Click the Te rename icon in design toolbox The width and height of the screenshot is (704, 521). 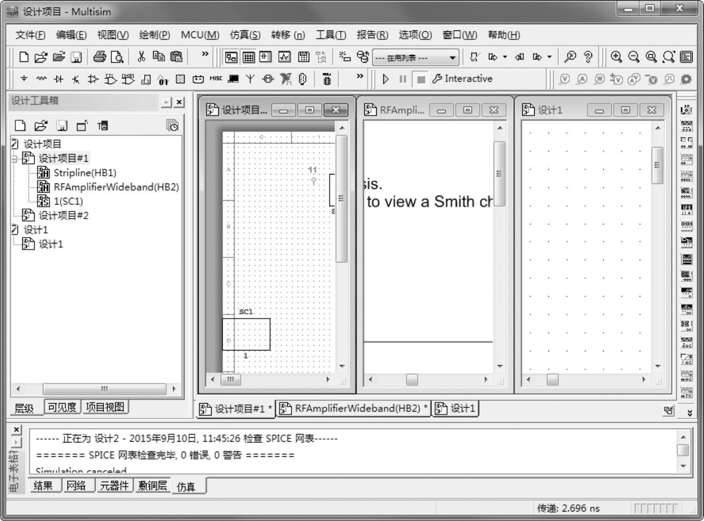point(102,126)
